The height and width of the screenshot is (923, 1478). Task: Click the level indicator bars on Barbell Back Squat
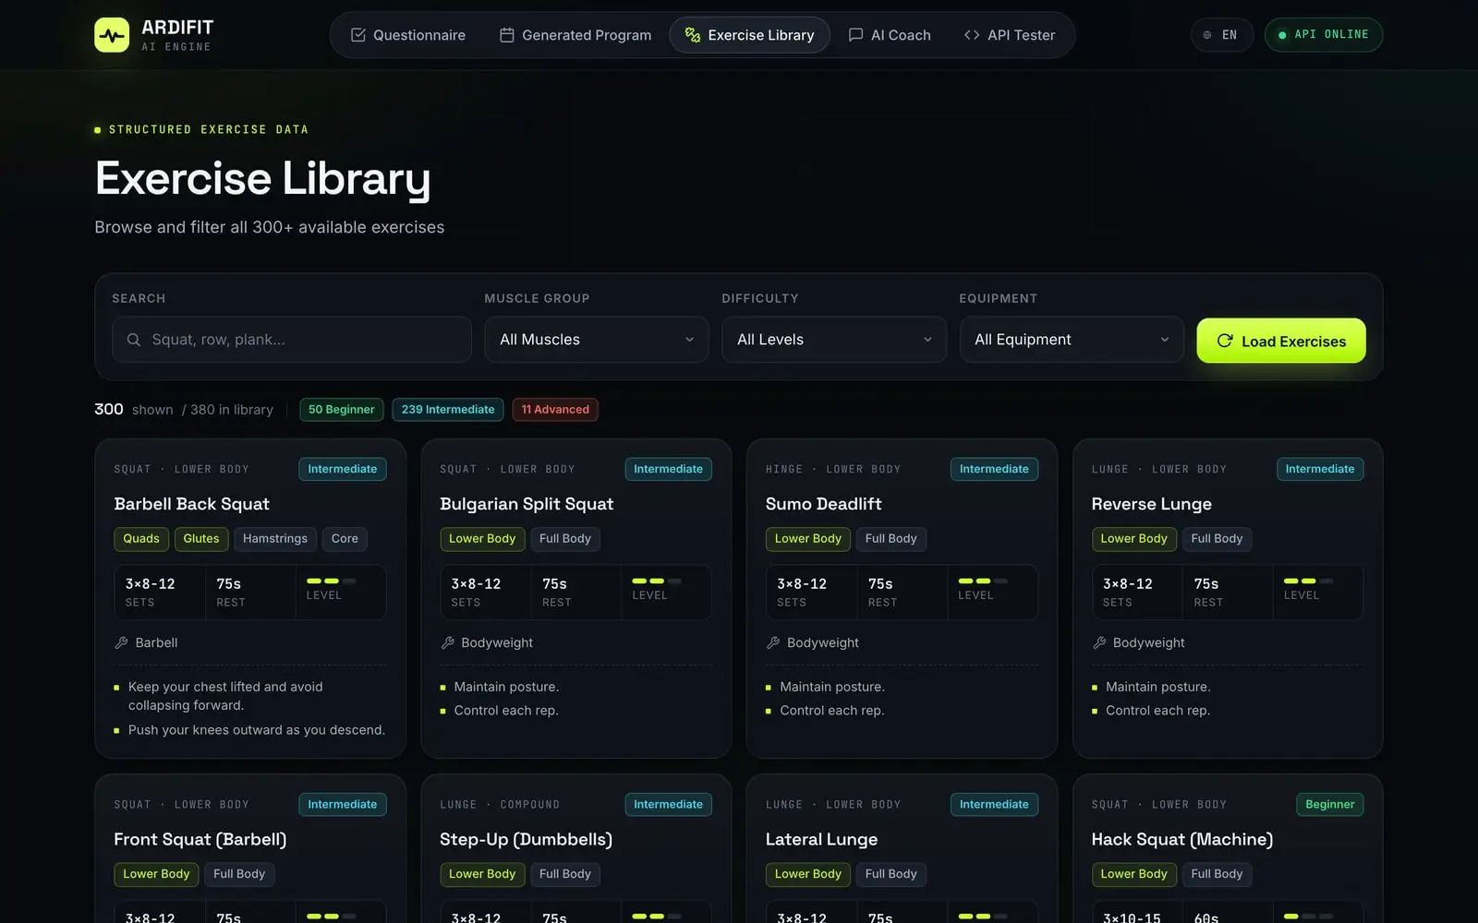tap(331, 581)
